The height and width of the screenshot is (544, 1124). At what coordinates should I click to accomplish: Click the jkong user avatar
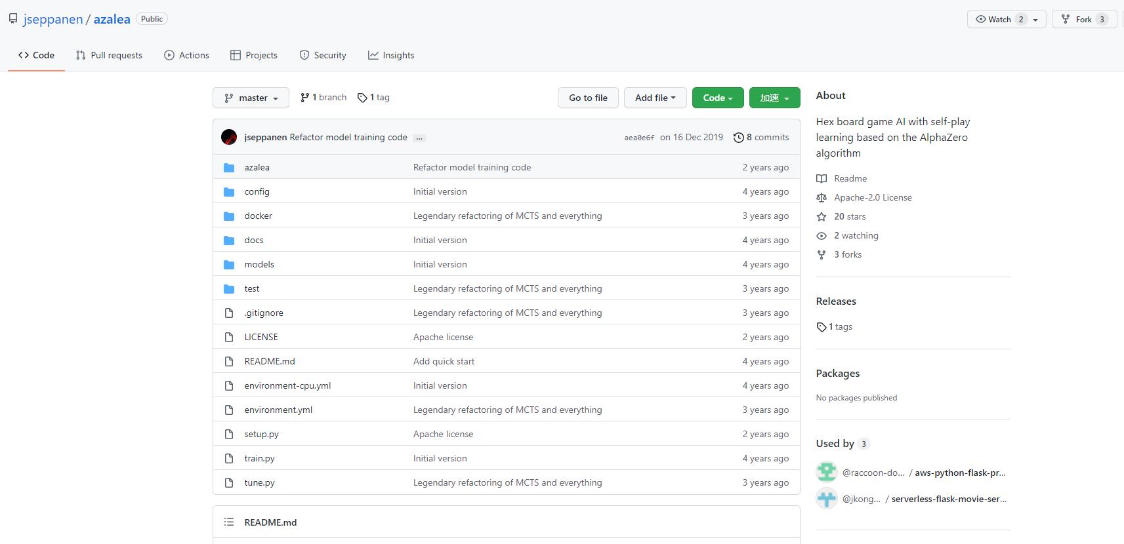pyautogui.click(x=827, y=498)
